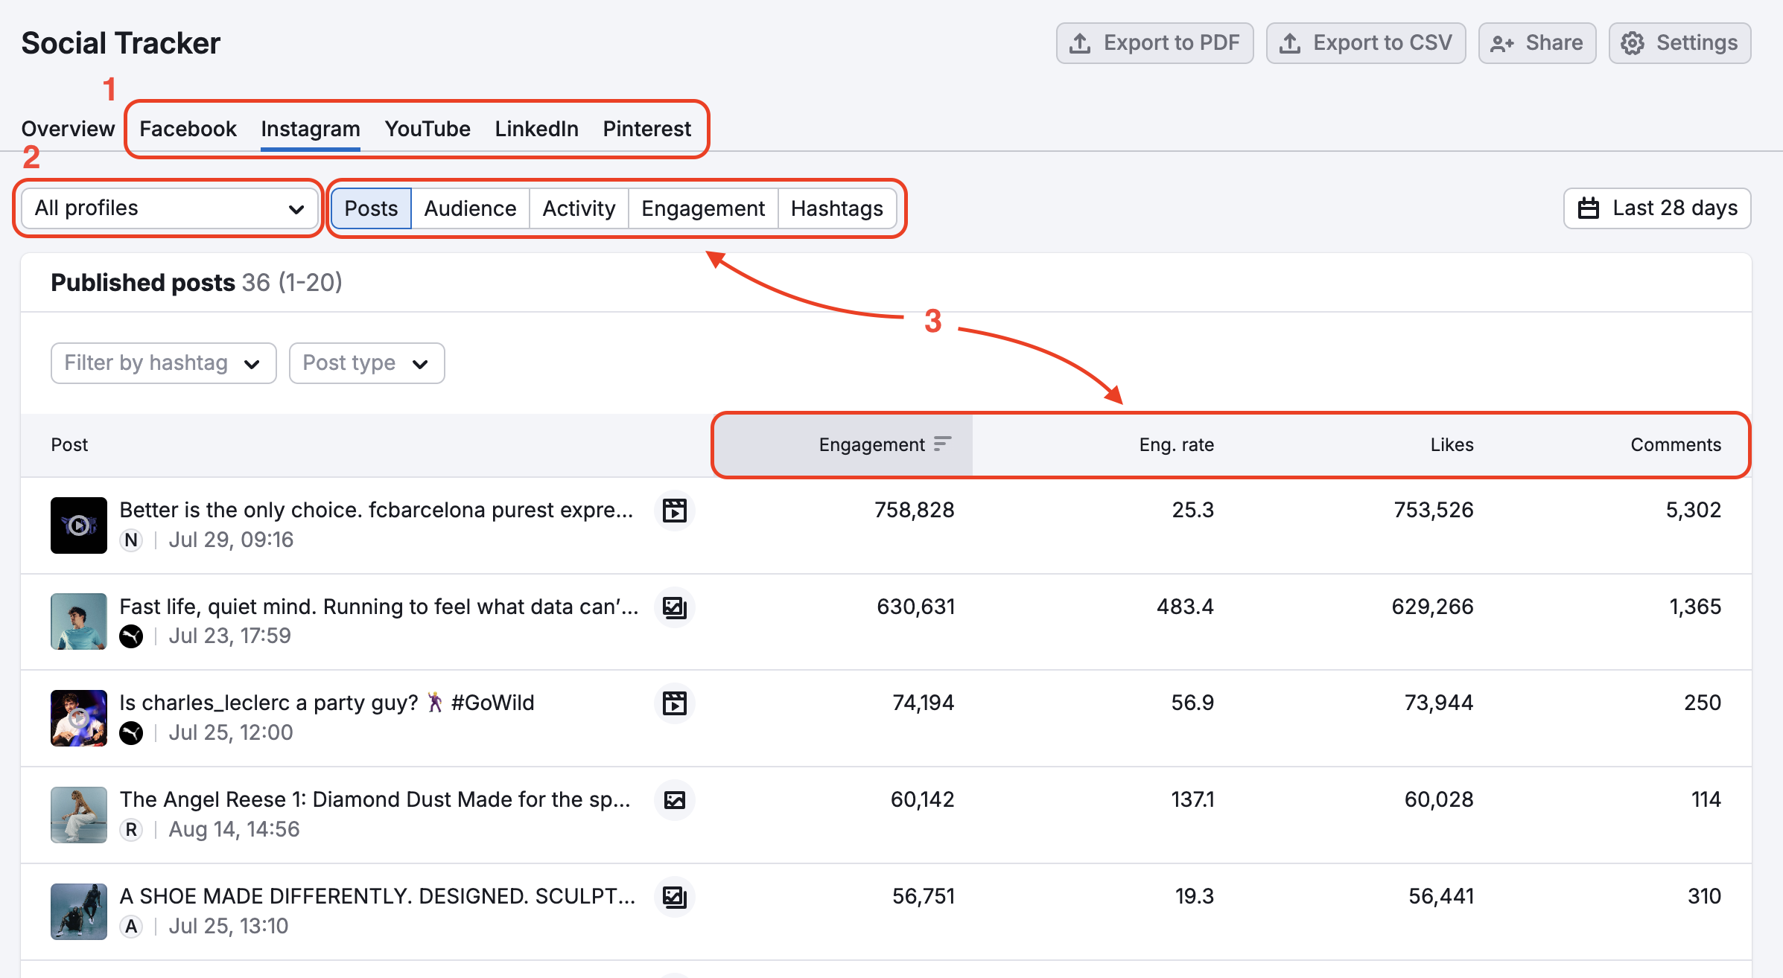
Task: Switch to the YouTube tab
Action: point(427,128)
